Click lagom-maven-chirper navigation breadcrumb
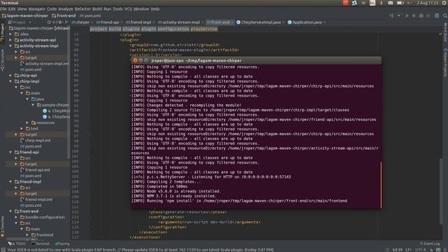Image resolution: width=448 pixels, height=252 pixels. (25, 15)
